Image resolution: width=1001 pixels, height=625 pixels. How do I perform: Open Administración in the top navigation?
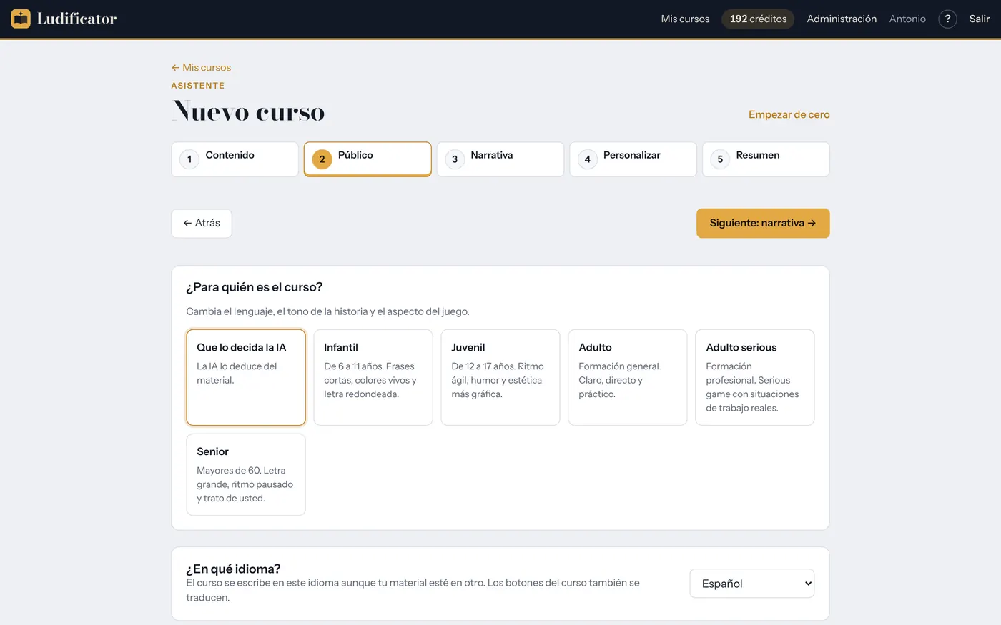coord(842,19)
